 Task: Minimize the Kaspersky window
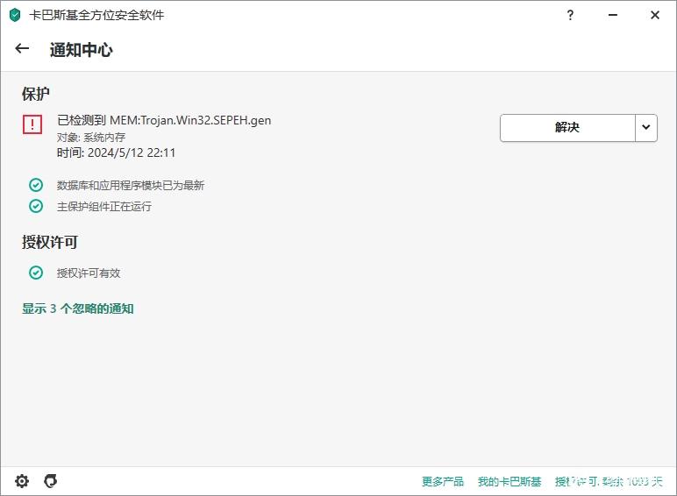[613, 15]
